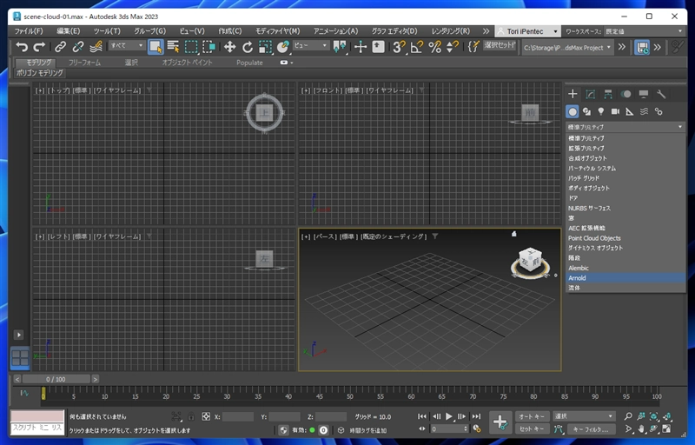Click the 0 / 100 time slider
This screenshot has height=445, width=695.
pyautogui.click(x=56, y=379)
